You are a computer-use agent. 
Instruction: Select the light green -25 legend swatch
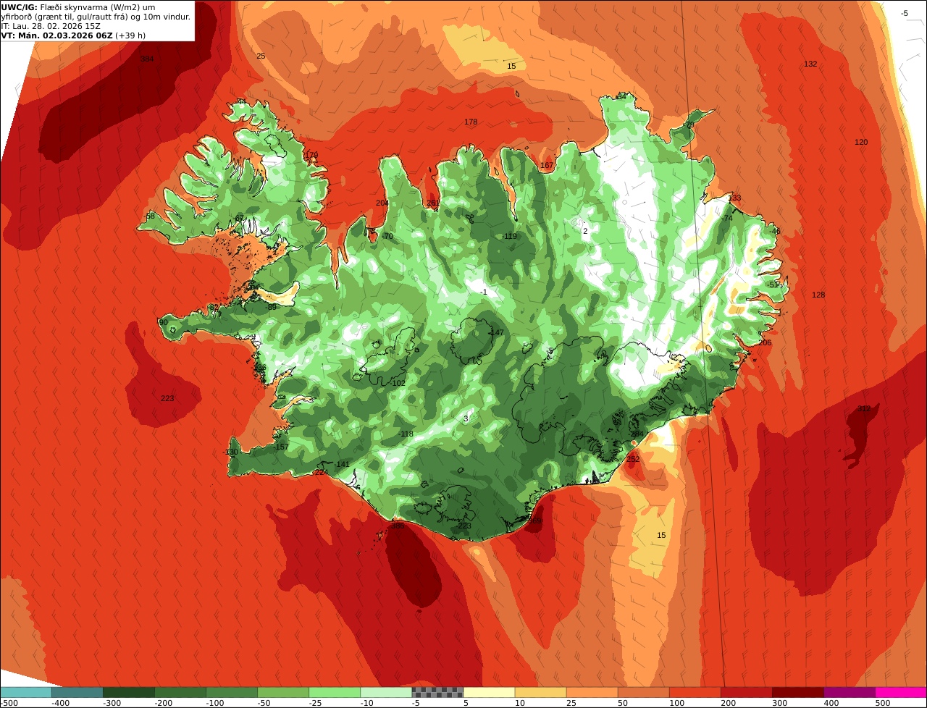(335, 691)
